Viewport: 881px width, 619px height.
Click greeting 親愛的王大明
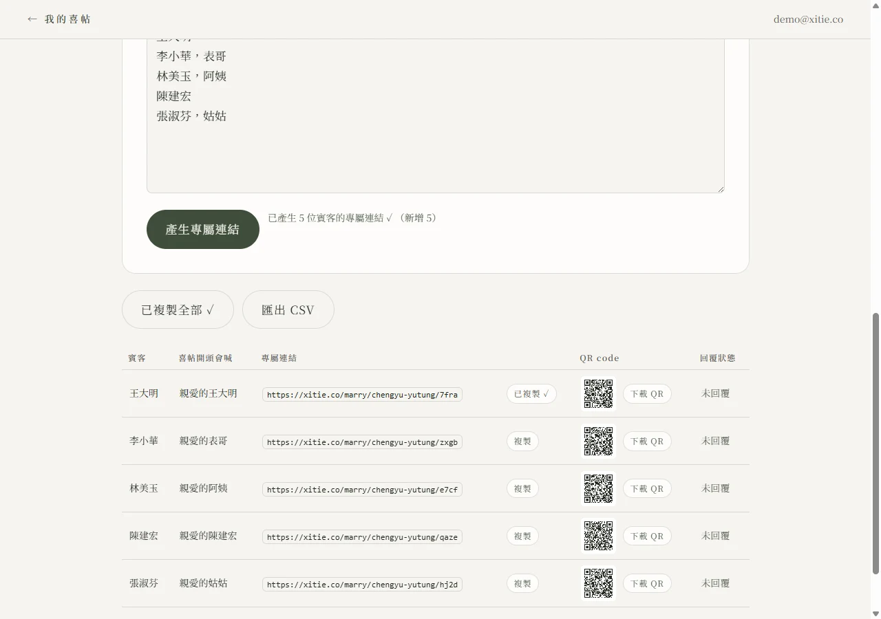208,393
